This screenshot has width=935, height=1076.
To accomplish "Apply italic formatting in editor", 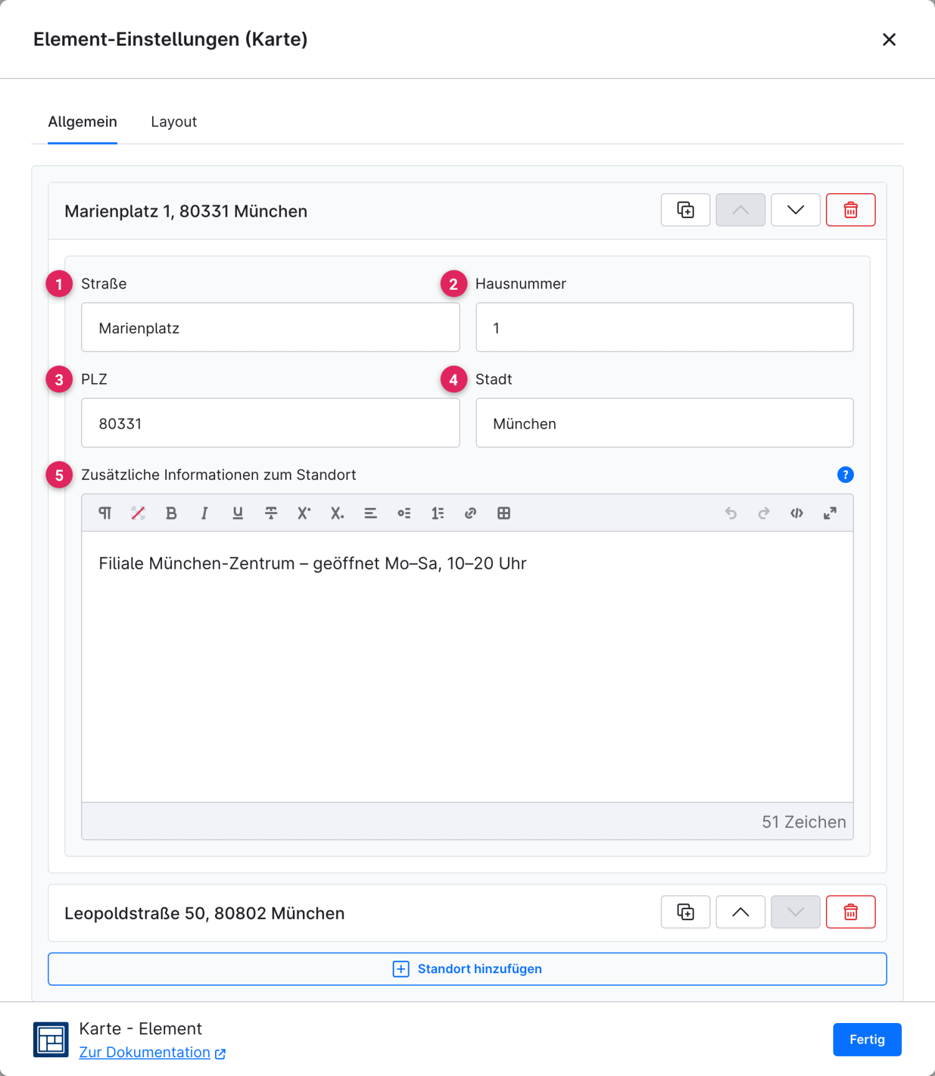I will tap(204, 513).
